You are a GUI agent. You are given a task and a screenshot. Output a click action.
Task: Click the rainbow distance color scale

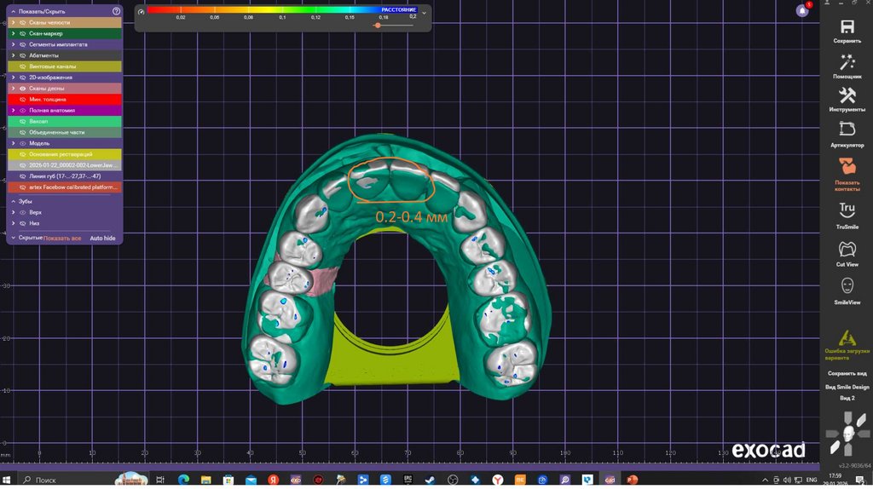pos(281,9)
